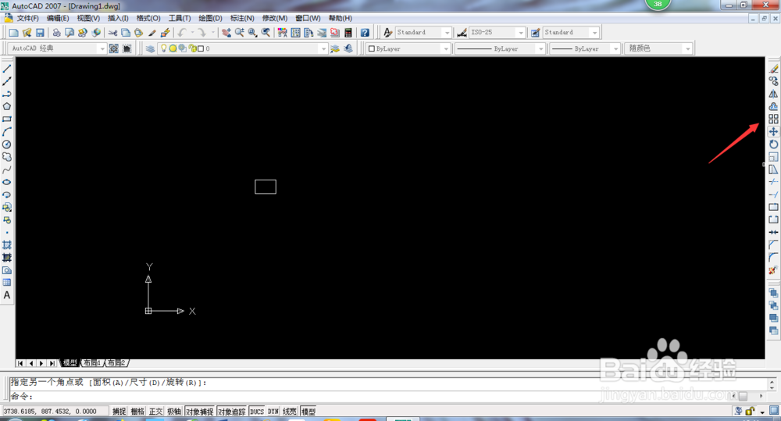Click the 模型 space button in status bar
Viewport: 781px width, 421px height.
(x=308, y=412)
